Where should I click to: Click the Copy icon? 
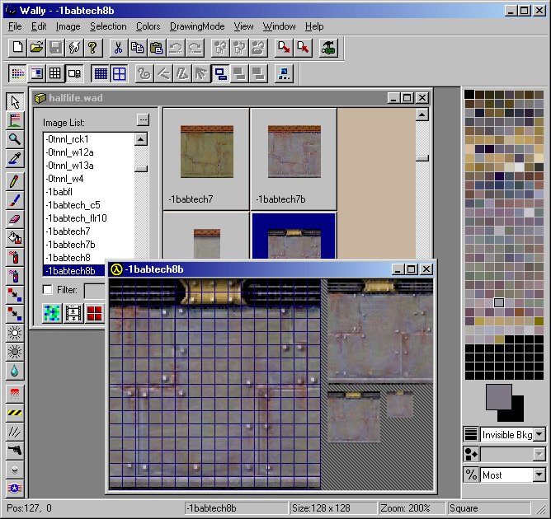pos(138,48)
